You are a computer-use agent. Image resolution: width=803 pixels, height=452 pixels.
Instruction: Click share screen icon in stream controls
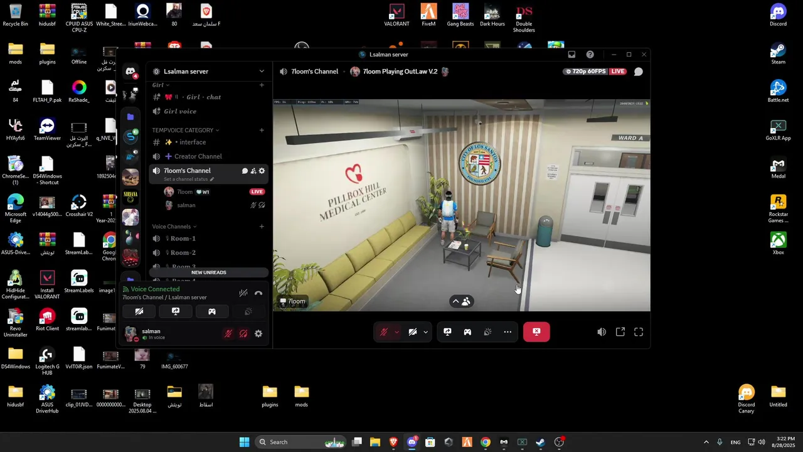447,332
